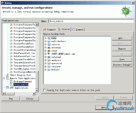Image resolution: width=136 pixels, height=113 pixels.
Task: Expand the JUNIT_HOME\junit.jar entry
Action: tap(45, 54)
